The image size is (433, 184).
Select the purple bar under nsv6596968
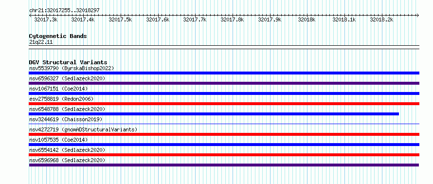(x=224, y=165)
